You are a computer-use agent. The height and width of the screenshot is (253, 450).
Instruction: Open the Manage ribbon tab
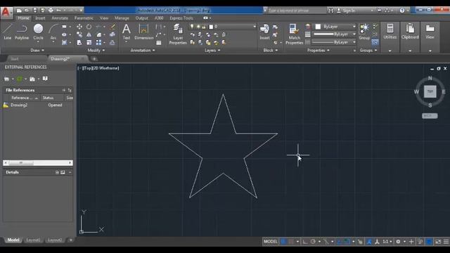122,18
